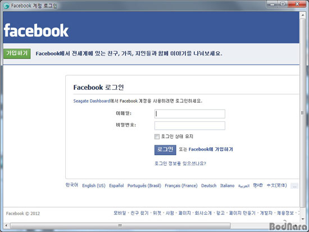The height and width of the screenshot is (232, 309).
Task: Click the scroll left arrow of horizontal scrollbar
Action: click(x=6, y=225)
